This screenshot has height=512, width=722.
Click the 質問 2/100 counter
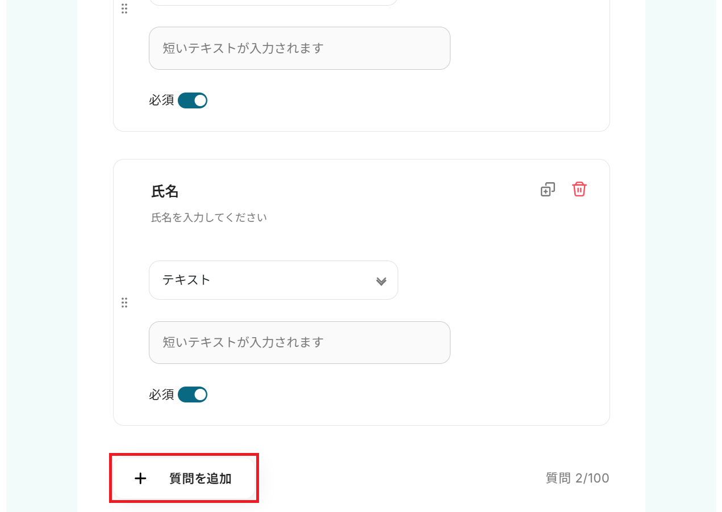[577, 479]
